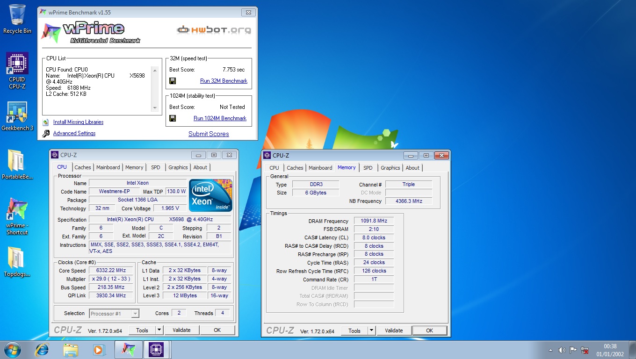Image resolution: width=636 pixels, height=359 pixels.
Task: Click the floppy save icon beside 32M benchmark
Action: point(173,81)
